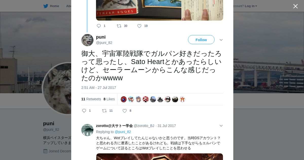304x160 pixels.
Task: View the 11 Retweets list
Action: (x=91, y=99)
